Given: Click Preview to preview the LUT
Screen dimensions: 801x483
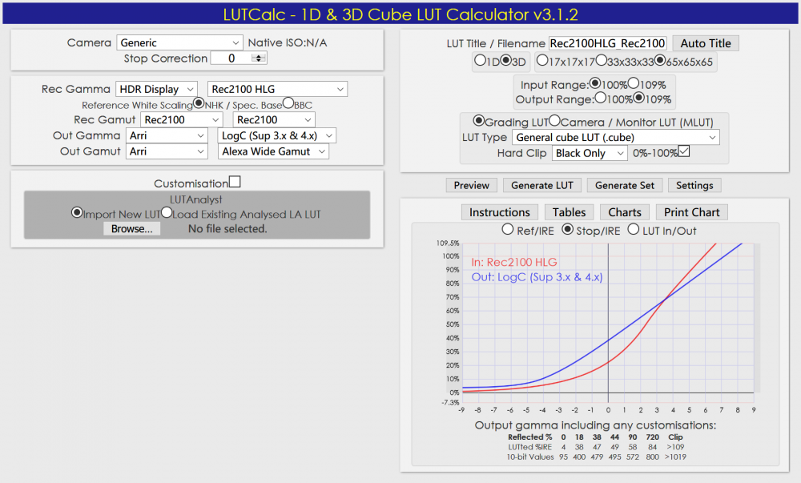Looking at the screenshot, I should (x=471, y=185).
